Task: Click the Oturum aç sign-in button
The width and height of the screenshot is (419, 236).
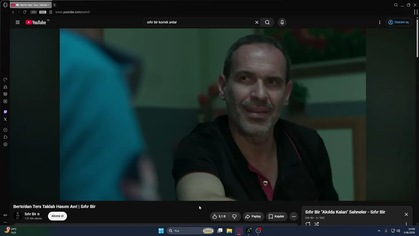Action: tap(398, 22)
